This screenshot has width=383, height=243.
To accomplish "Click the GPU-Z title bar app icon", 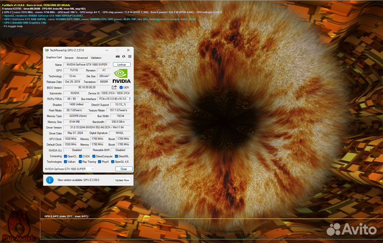I will click(47, 49).
